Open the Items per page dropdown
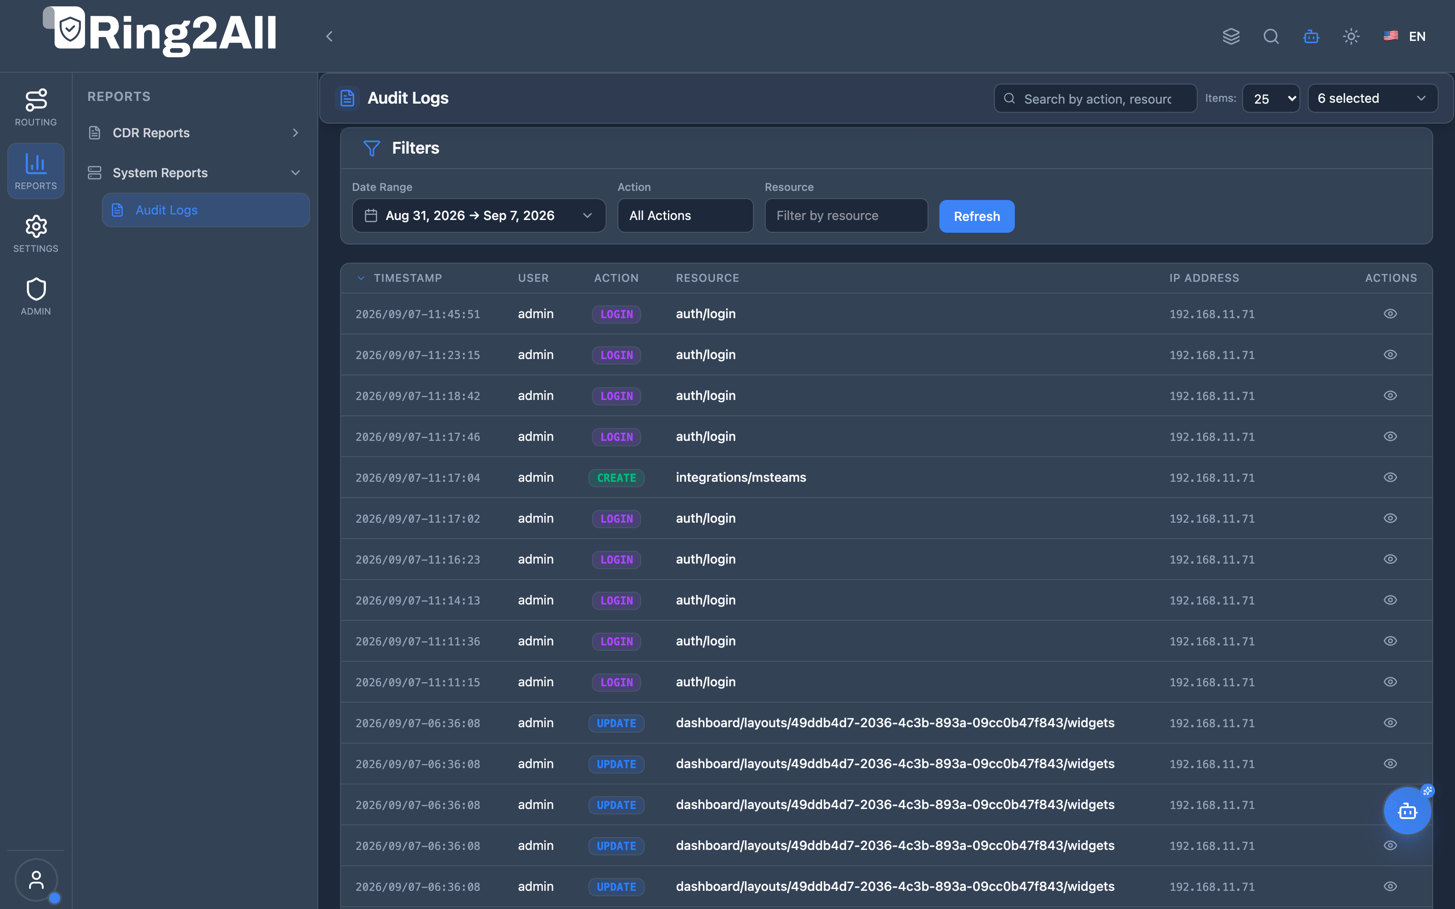The image size is (1455, 909). (x=1271, y=98)
